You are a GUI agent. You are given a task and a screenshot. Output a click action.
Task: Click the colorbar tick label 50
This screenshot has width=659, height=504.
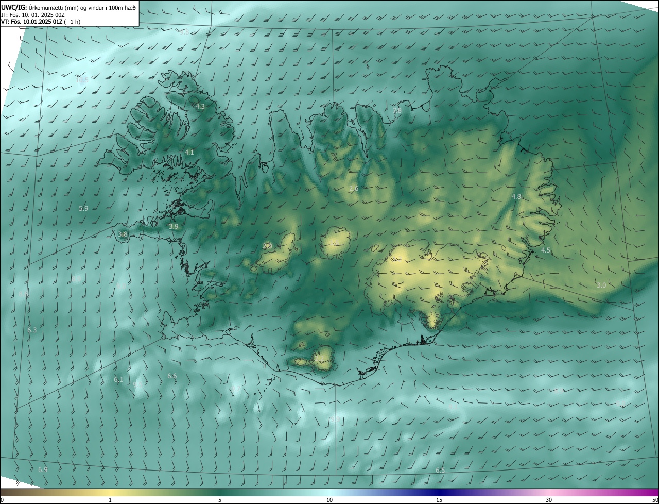point(655,500)
